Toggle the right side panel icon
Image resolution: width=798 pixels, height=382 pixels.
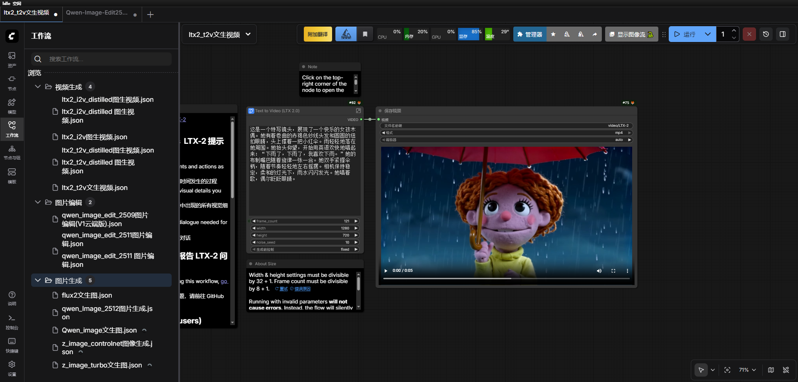(783, 34)
